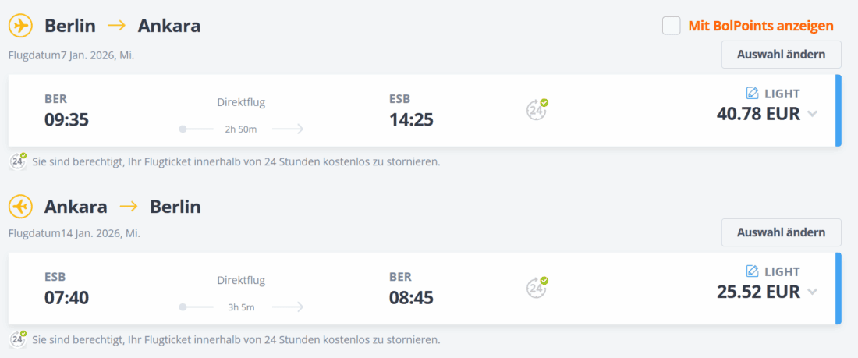Click the small 24h icon below outbound flight

19,161
